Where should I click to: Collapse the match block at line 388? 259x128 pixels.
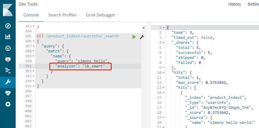pyautogui.click(x=34, y=51)
